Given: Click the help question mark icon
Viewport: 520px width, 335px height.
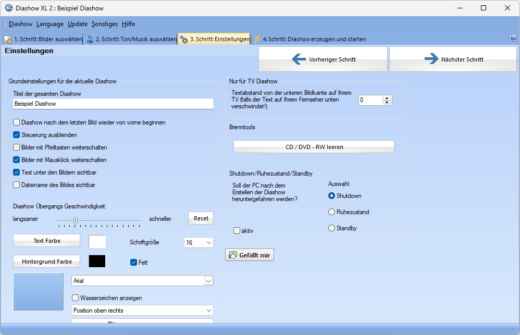Looking at the screenshot, I should pyautogui.click(x=513, y=38).
